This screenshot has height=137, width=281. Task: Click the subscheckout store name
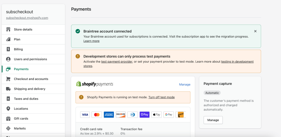pyautogui.click(x=19, y=12)
